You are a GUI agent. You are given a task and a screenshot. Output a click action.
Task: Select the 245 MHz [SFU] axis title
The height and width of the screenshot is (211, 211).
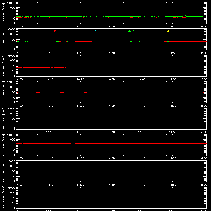coord(3,13)
